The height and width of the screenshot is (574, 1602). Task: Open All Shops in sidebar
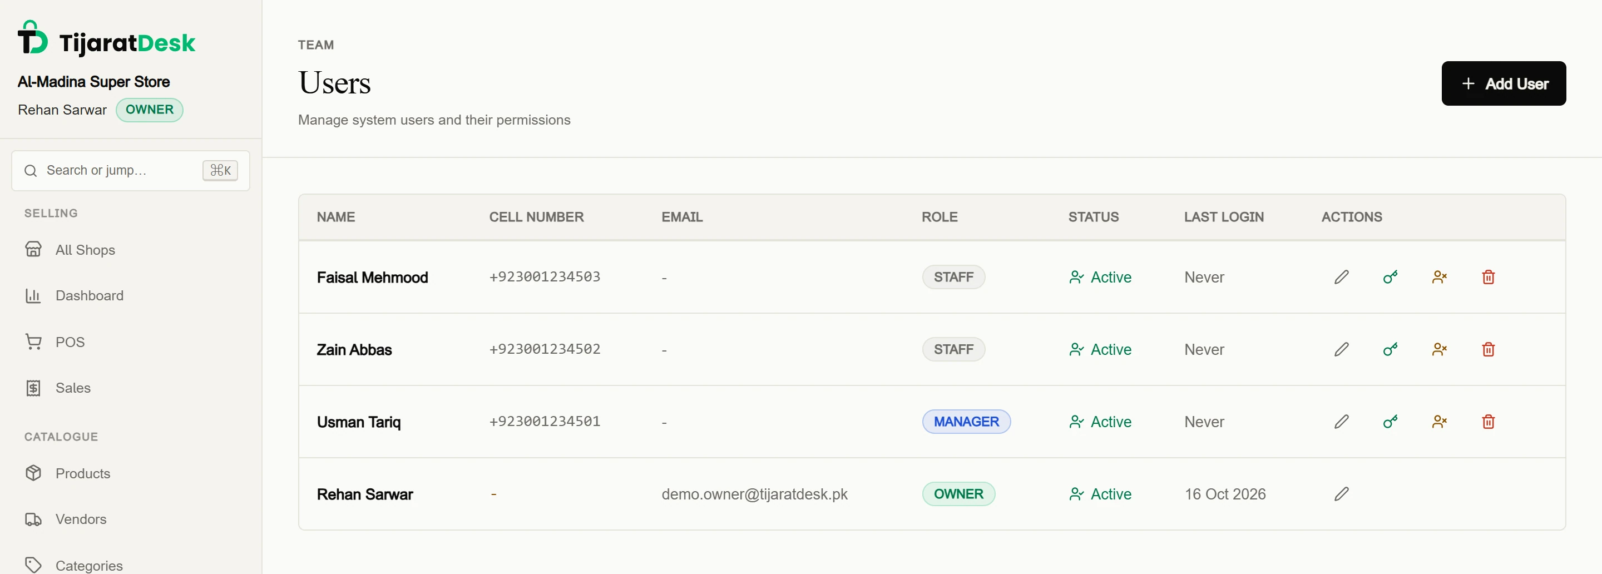point(131,249)
